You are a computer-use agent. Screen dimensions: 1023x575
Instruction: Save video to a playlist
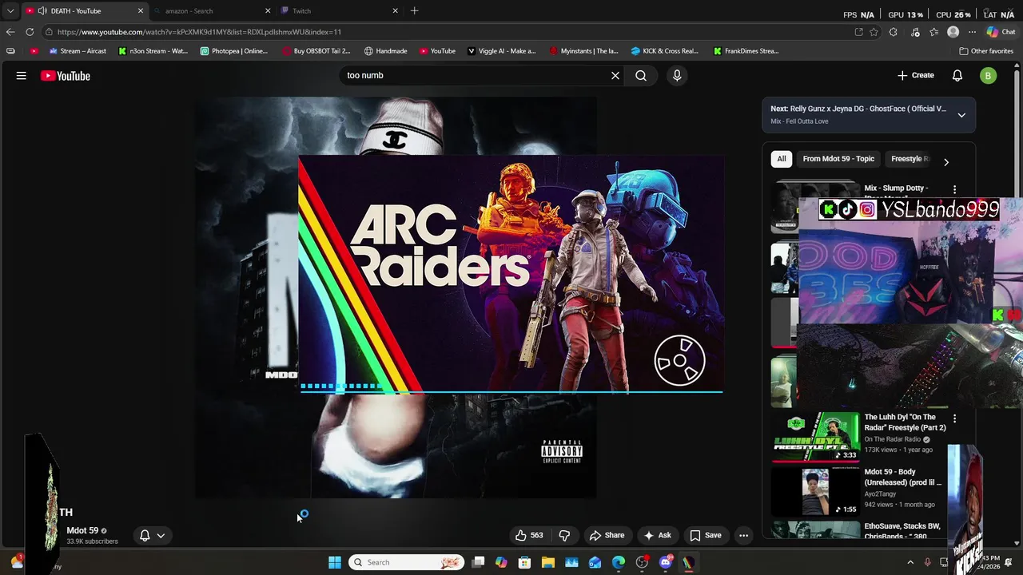[x=706, y=535]
